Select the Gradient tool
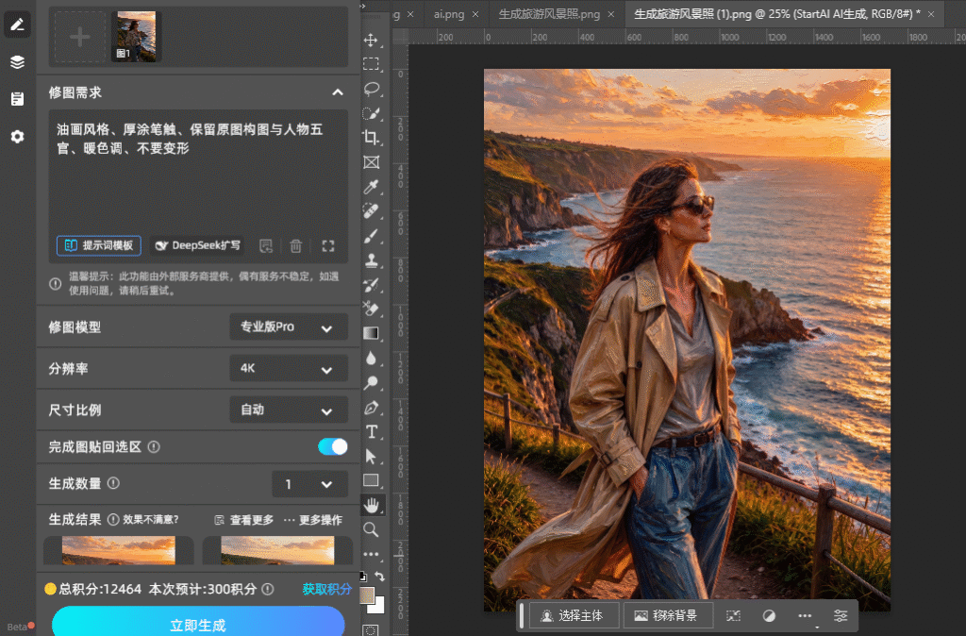Viewport: 966px width, 636px height. (371, 333)
